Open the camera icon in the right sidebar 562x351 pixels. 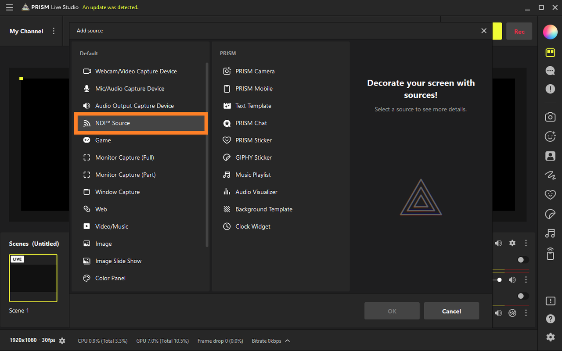coord(550,117)
